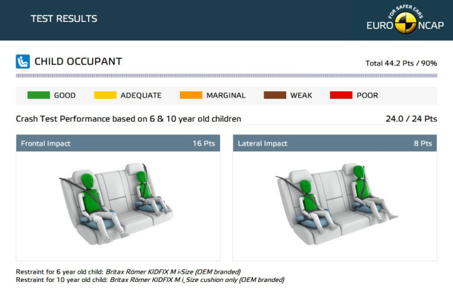Click the CHILD OCCUPANT section title
The image size is (453, 302).
tap(78, 62)
